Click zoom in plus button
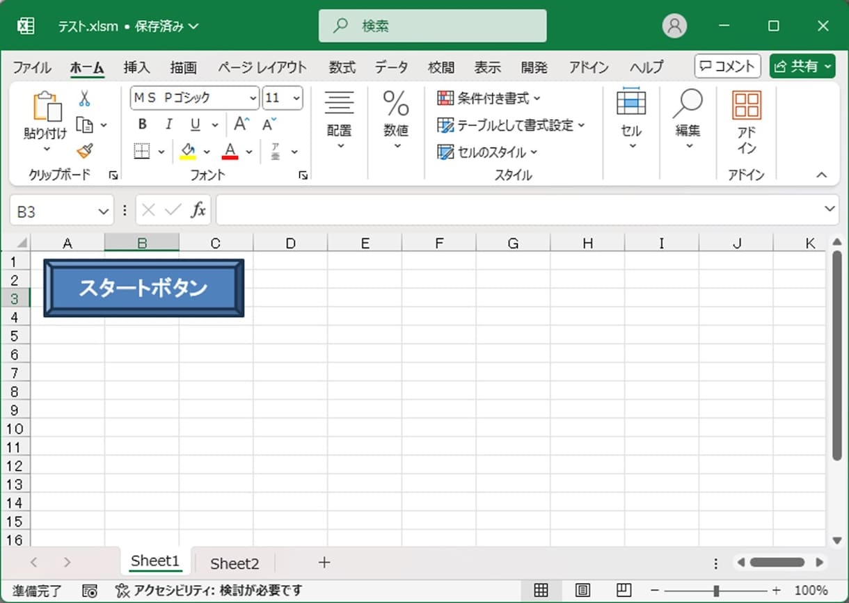The width and height of the screenshot is (849, 603). pyautogui.click(x=777, y=590)
